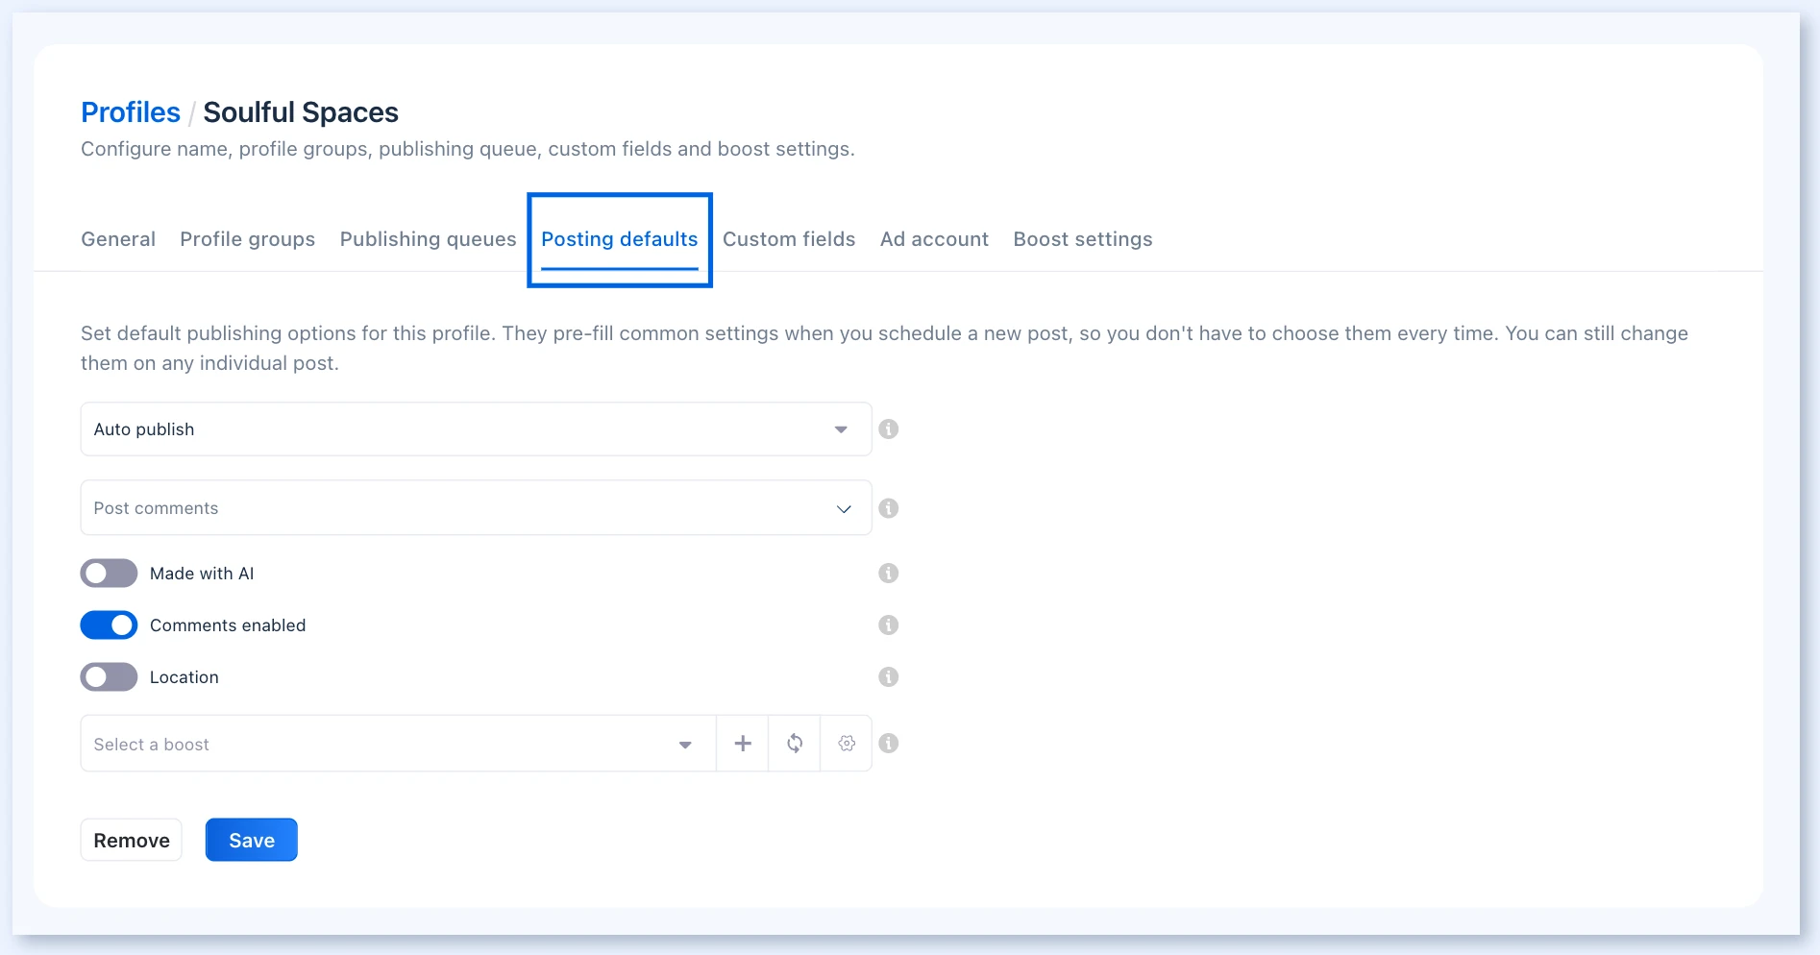Open the Boost settings tab
The width and height of the screenshot is (1820, 955).
[1083, 239]
